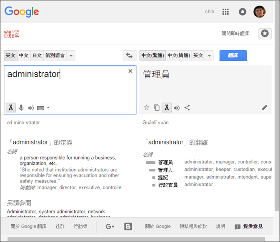Viewport: 280px width, 242px height.
Task: Click the blue 翻譯 button
Action: tap(233, 56)
